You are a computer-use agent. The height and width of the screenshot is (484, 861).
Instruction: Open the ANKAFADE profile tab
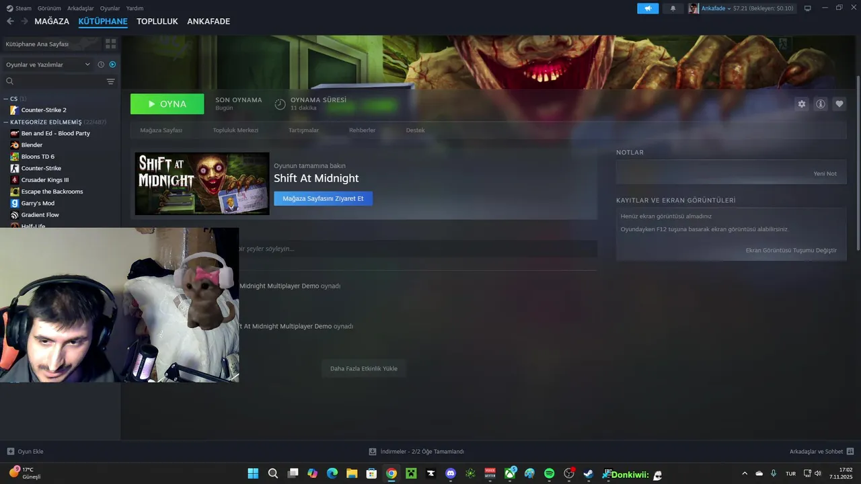209,22
